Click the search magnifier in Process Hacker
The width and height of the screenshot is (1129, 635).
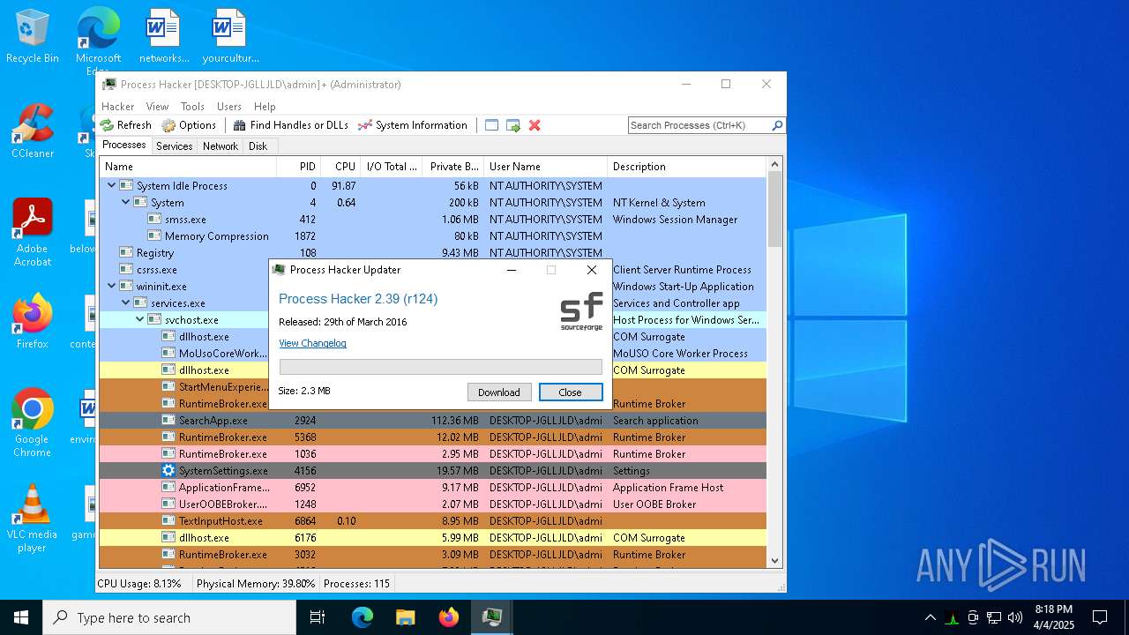tap(777, 125)
